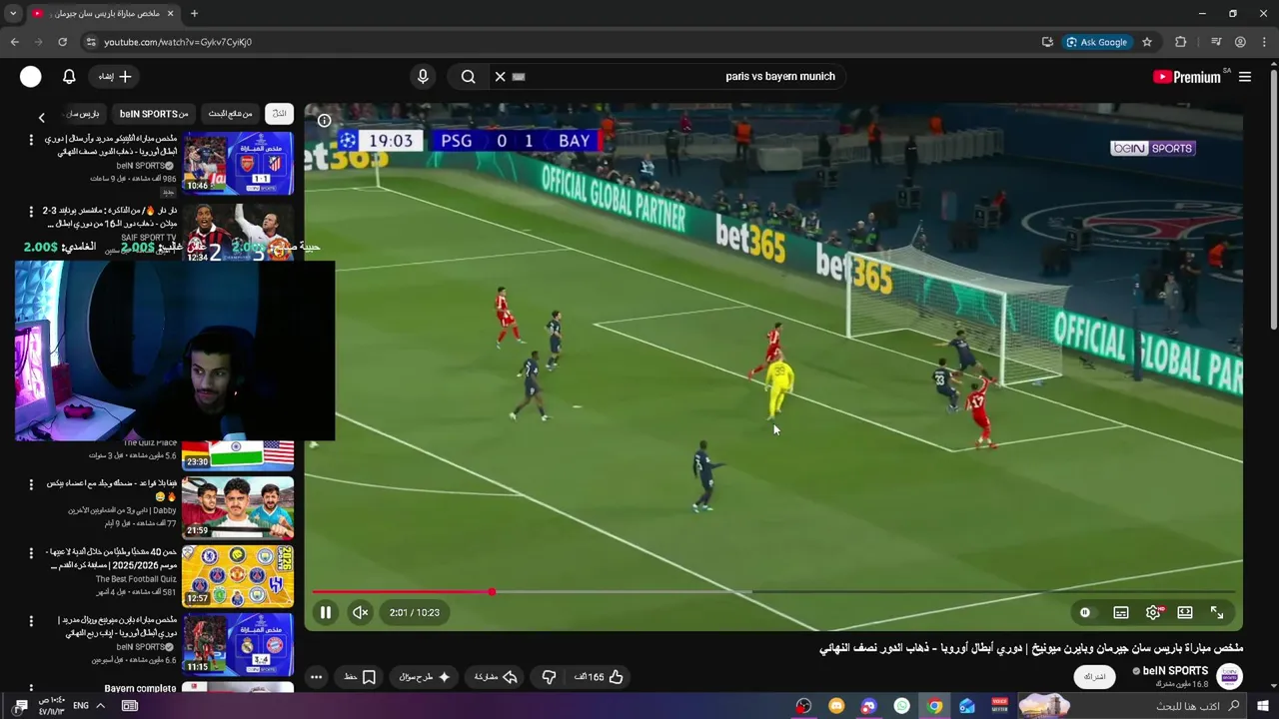Open Discord from the taskbar
1279x719 pixels.
(x=869, y=706)
